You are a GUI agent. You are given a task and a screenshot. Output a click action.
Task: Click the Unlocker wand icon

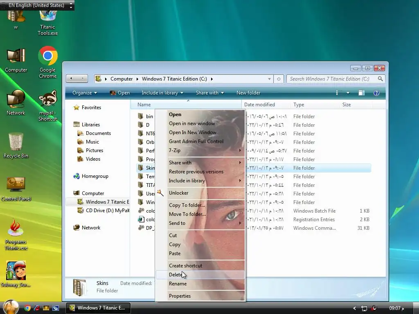pos(160,193)
